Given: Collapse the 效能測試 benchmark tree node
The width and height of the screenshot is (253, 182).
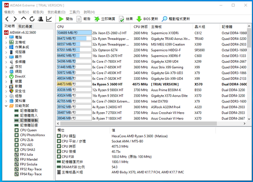Looking at the screenshot, I should [6, 106].
